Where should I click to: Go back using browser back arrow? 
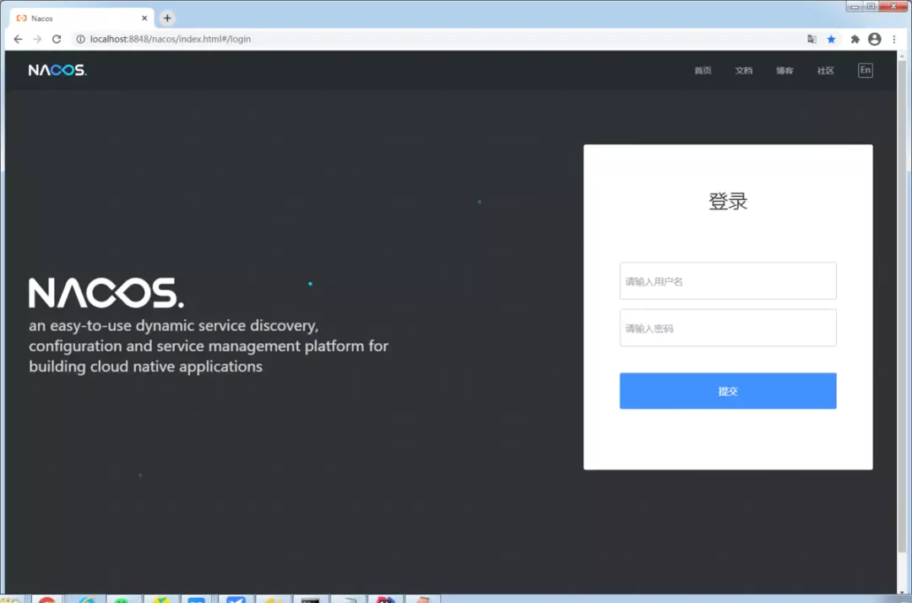click(18, 39)
